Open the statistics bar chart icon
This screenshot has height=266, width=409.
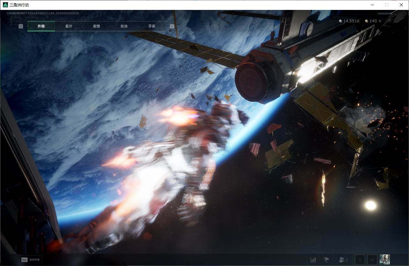click(313, 260)
